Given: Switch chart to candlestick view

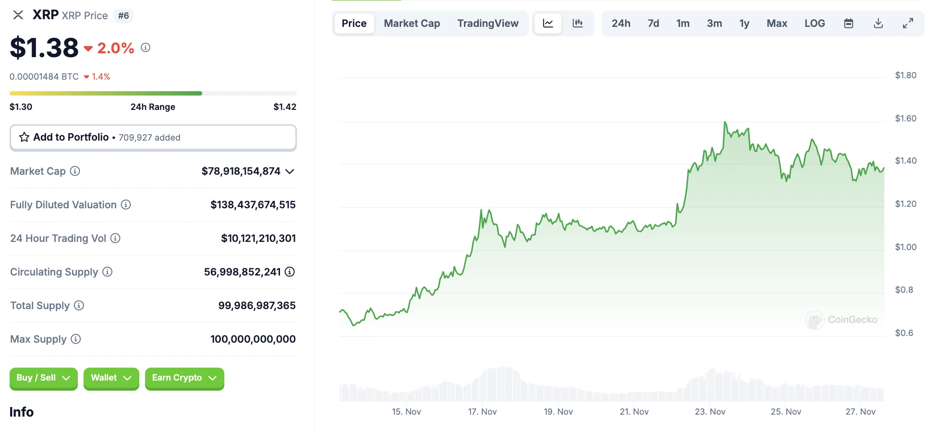Looking at the screenshot, I should click(577, 23).
